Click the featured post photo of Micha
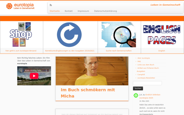This screenshot has height=115, width=184. pos(92,71)
